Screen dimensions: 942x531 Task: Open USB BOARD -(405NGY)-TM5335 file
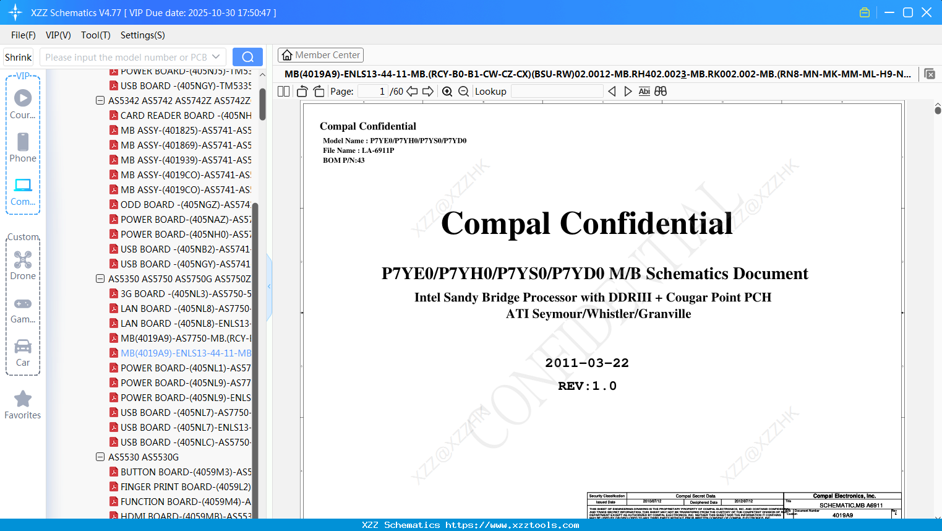click(181, 85)
